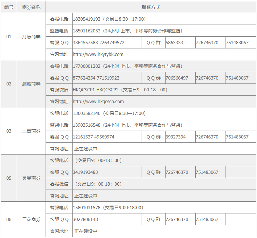Click the 三晋商务 name cell
Screen dimensions: 257x238
tap(31, 131)
